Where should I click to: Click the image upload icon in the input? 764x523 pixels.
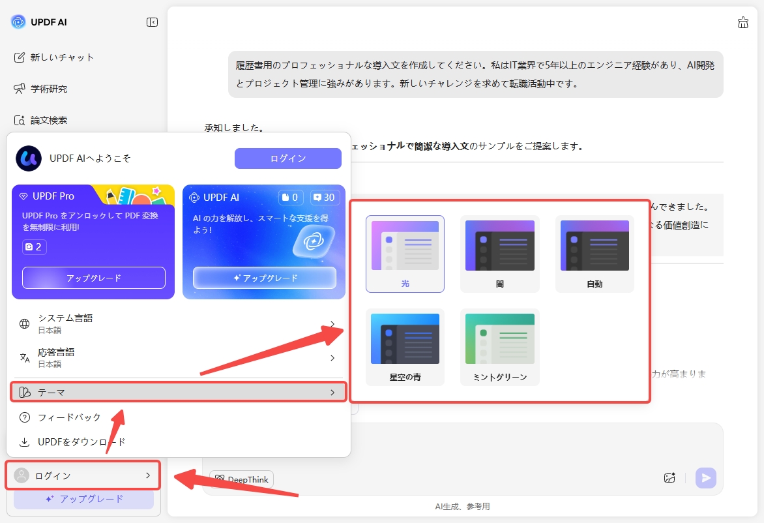[669, 477]
